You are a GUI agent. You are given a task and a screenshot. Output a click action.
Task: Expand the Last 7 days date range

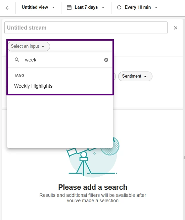coord(86,7)
